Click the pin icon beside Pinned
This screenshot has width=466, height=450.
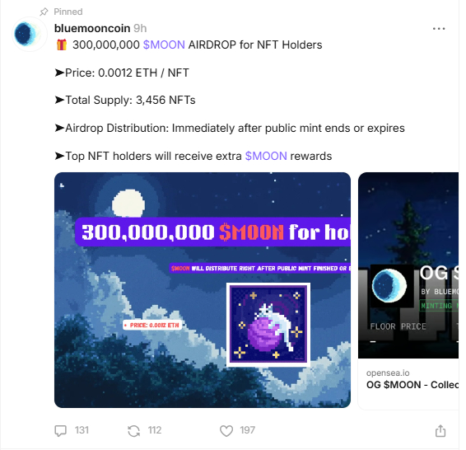coord(44,12)
